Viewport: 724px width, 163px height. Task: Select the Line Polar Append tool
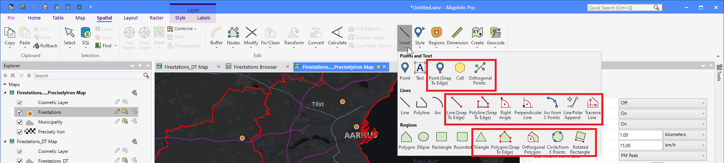[573, 108]
